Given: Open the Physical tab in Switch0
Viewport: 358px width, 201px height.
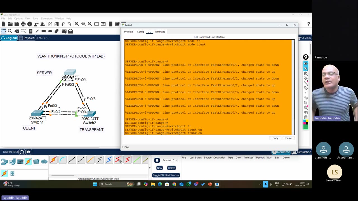Looking at the screenshot, I should (129, 32).
